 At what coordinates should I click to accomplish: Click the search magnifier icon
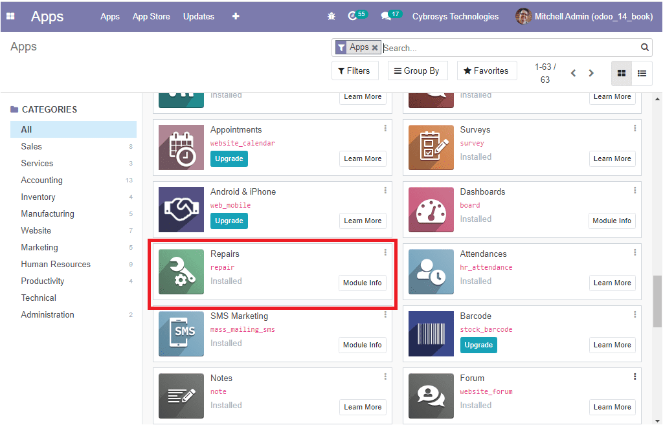tap(644, 47)
